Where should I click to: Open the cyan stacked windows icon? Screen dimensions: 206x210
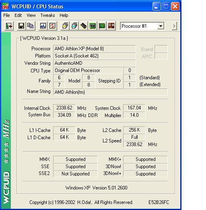click(74, 26)
